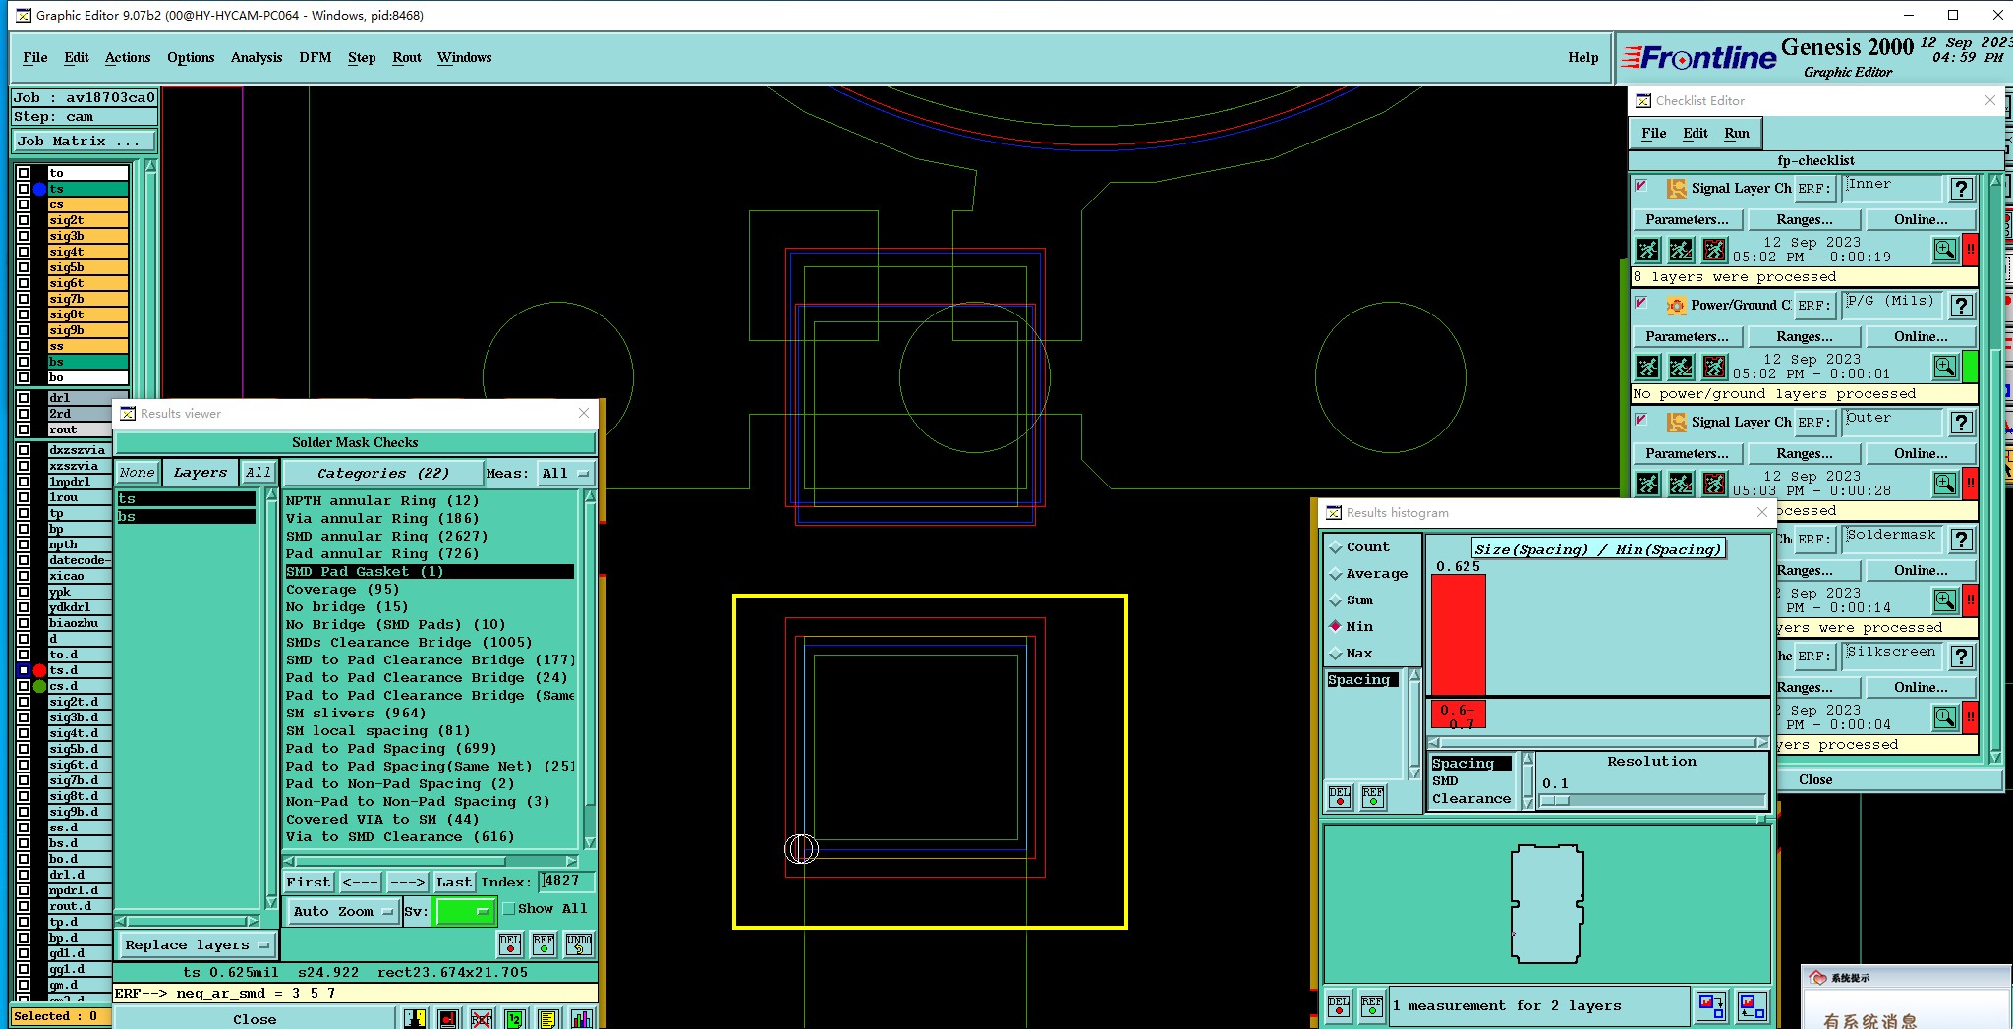Toggle checkbox of Outer Signal Layer check

point(1640,420)
